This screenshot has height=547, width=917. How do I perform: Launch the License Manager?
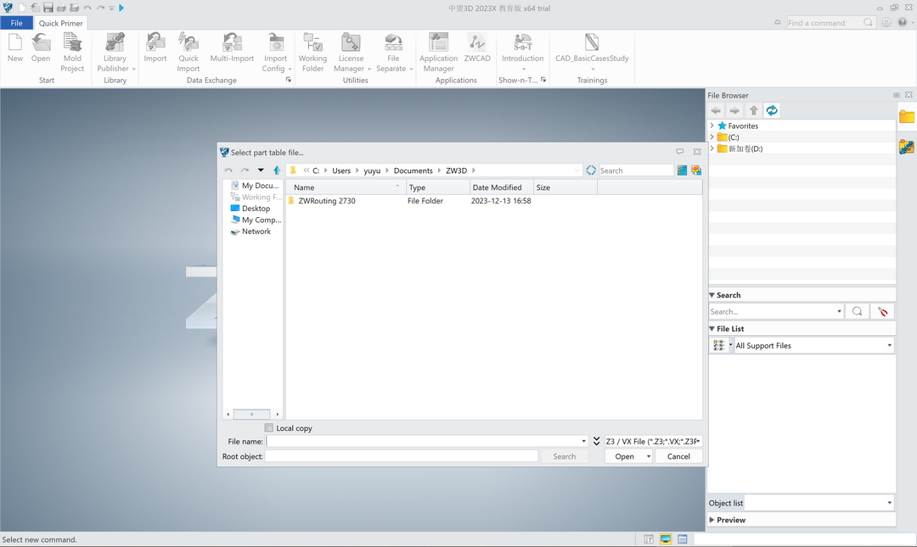click(351, 42)
